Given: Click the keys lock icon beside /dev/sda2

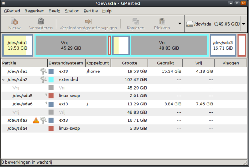Looking at the screenshot, I should pyautogui.click(x=43, y=79).
